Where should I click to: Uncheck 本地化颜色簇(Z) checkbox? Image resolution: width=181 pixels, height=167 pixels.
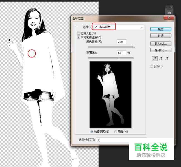[78, 37]
